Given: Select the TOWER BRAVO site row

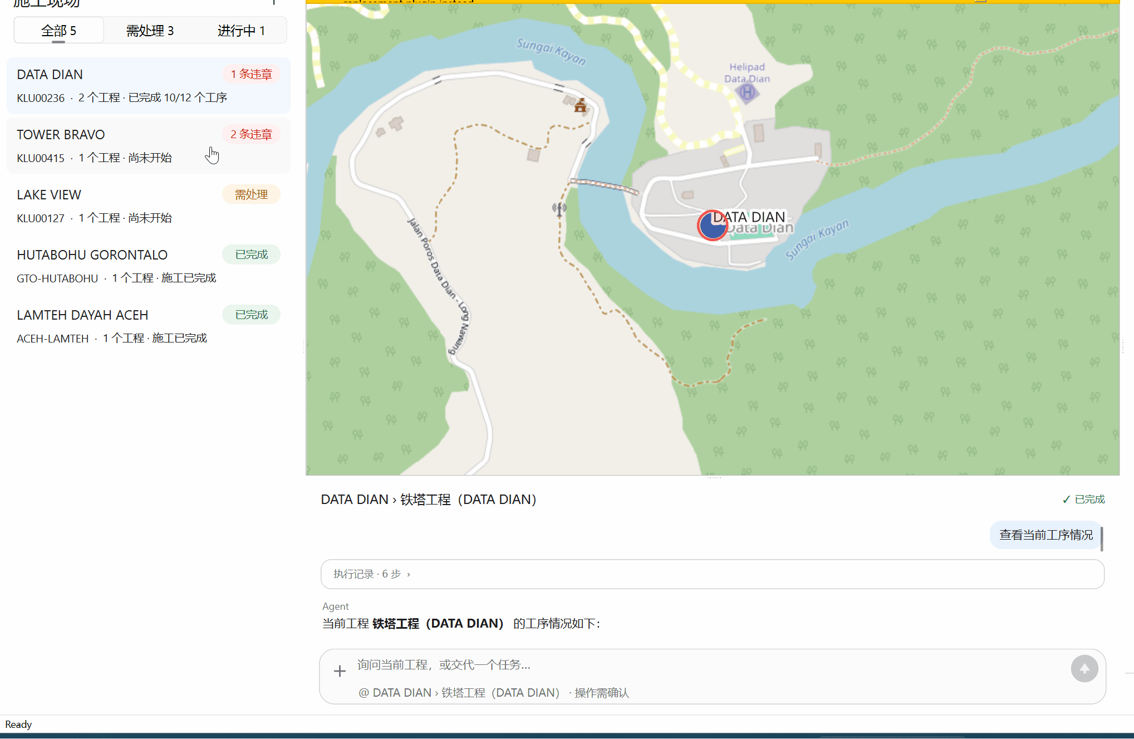Looking at the screenshot, I should click(148, 145).
